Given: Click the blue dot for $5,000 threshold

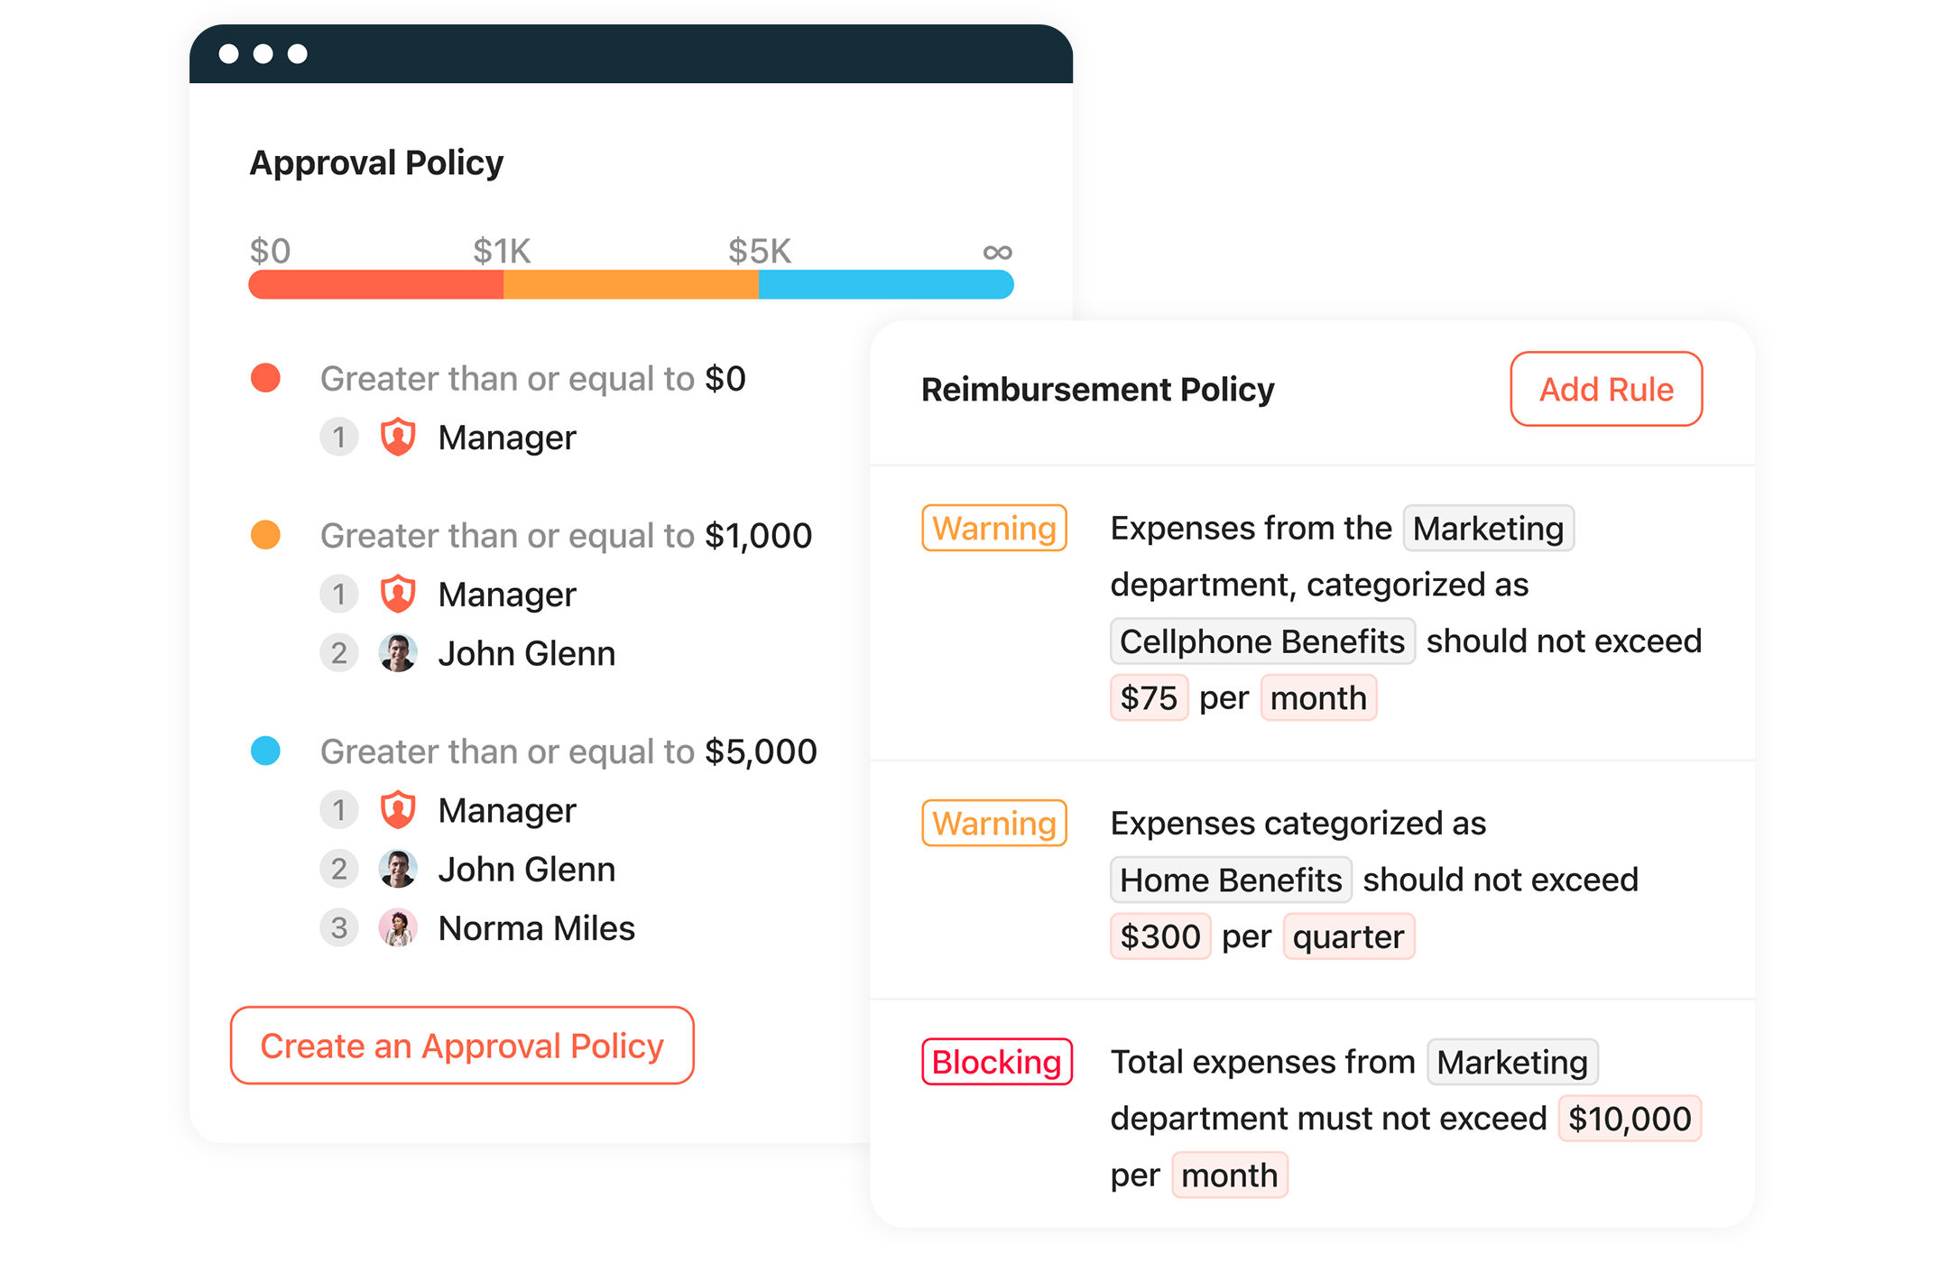Looking at the screenshot, I should (265, 751).
